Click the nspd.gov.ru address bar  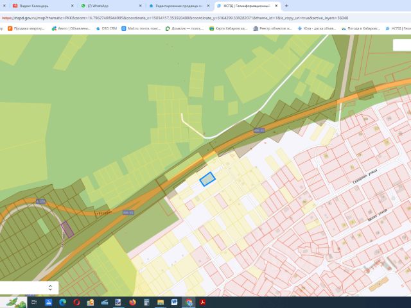[x=175, y=18]
